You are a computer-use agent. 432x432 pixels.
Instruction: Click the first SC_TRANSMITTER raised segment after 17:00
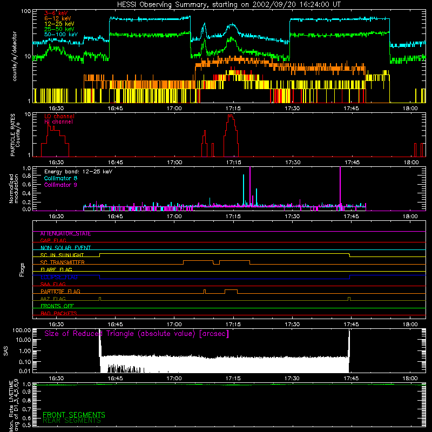pyautogui.click(x=198, y=262)
